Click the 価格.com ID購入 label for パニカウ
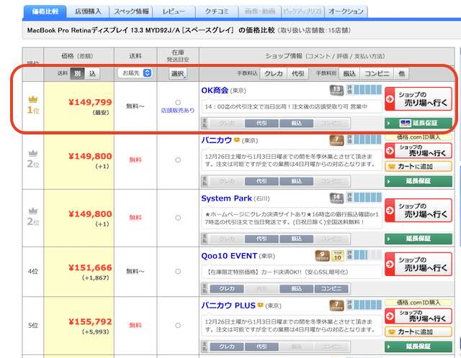Screen dimensions: 461x358 click(x=419, y=137)
